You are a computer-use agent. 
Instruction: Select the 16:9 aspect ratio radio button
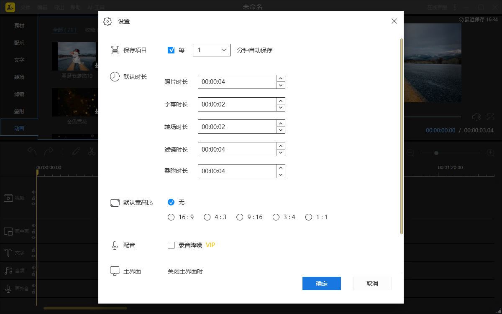pyautogui.click(x=171, y=217)
